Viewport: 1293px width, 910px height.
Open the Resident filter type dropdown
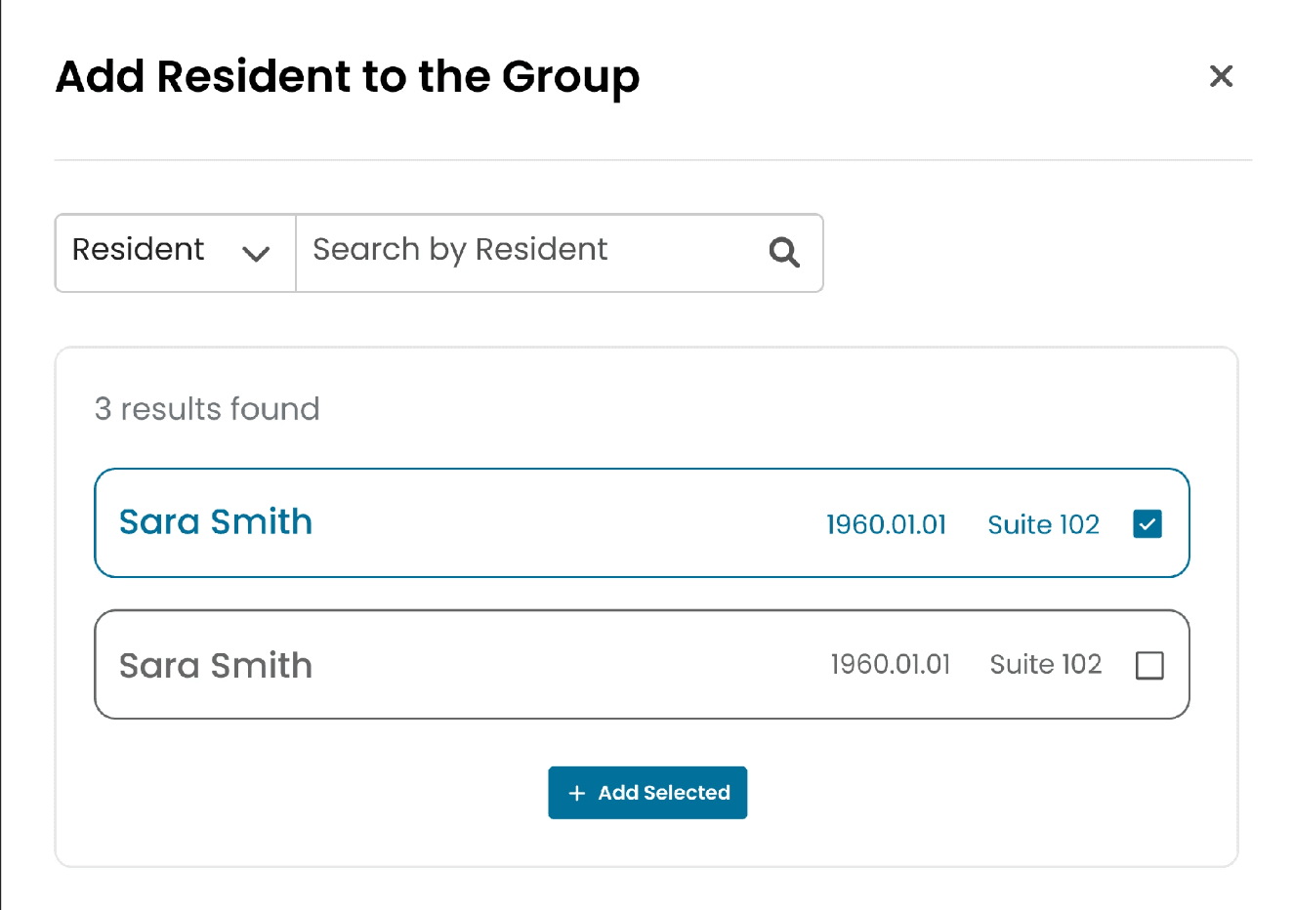point(175,253)
